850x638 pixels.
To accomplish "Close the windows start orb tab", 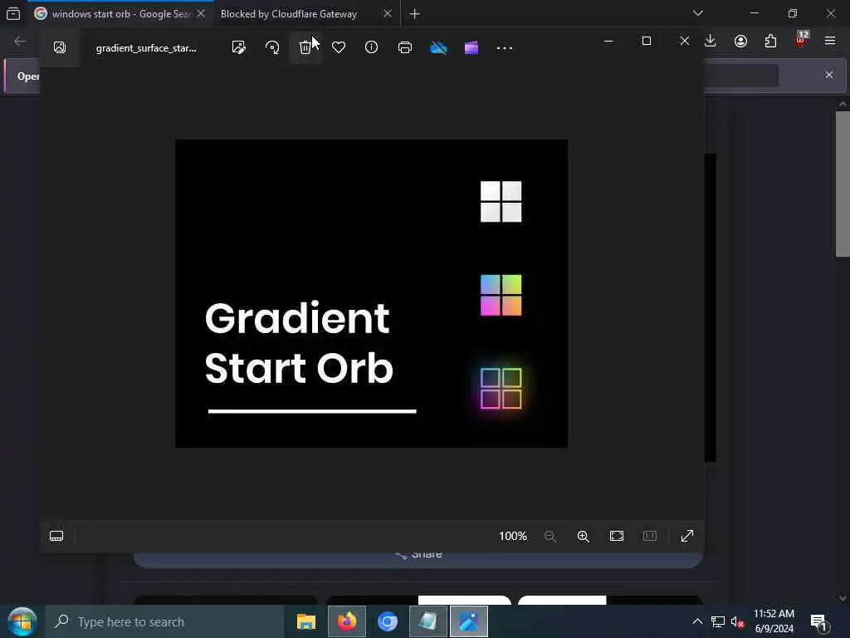I will pos(201,13).
